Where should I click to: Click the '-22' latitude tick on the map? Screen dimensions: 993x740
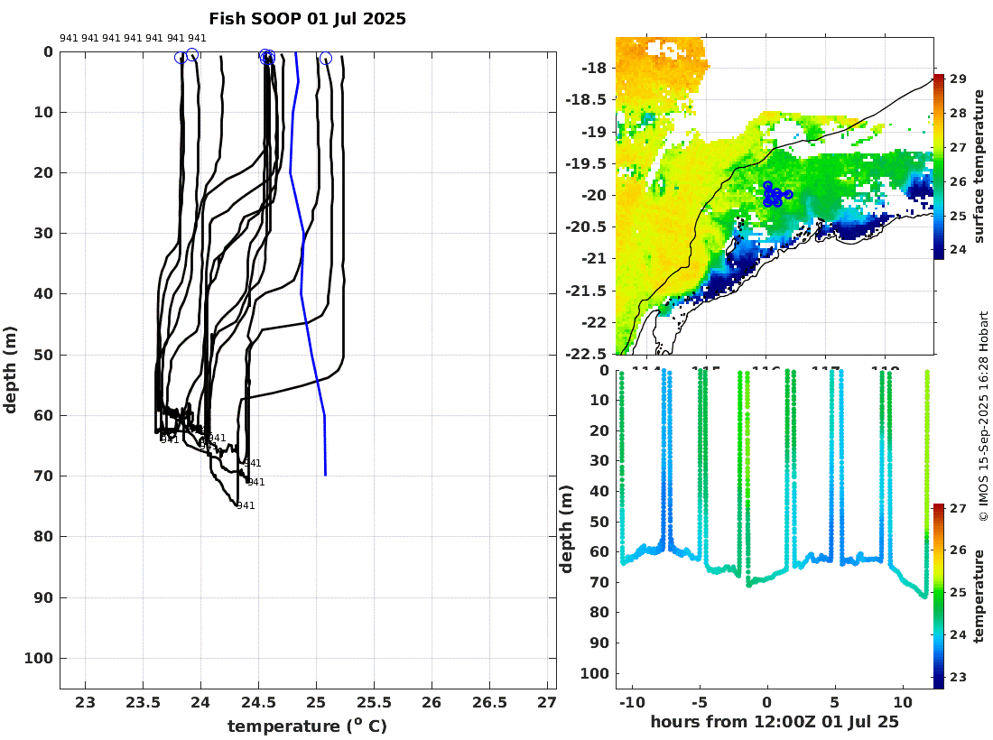(x=594, y=322)
